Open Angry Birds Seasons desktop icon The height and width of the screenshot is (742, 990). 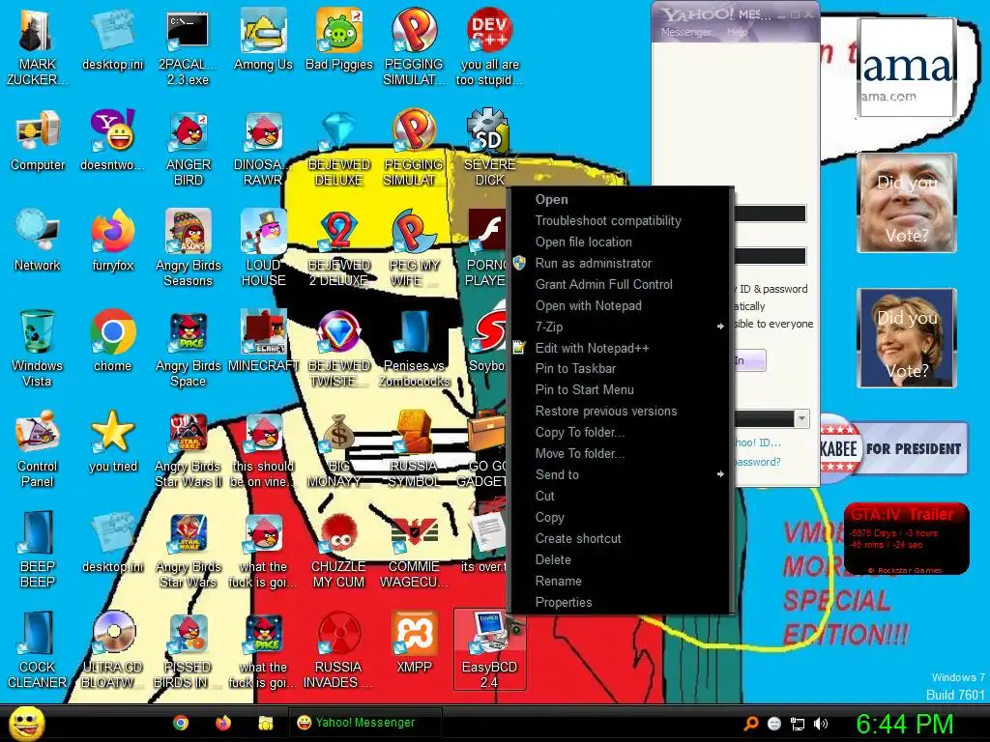coord(189,248)
